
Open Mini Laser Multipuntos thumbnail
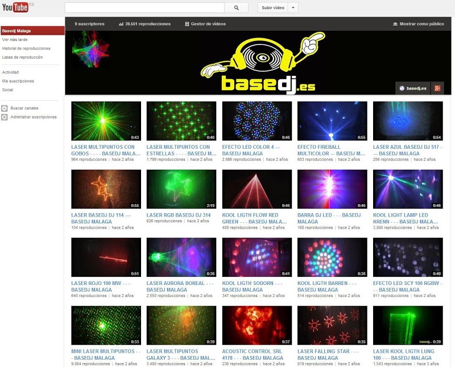point(106,325)
